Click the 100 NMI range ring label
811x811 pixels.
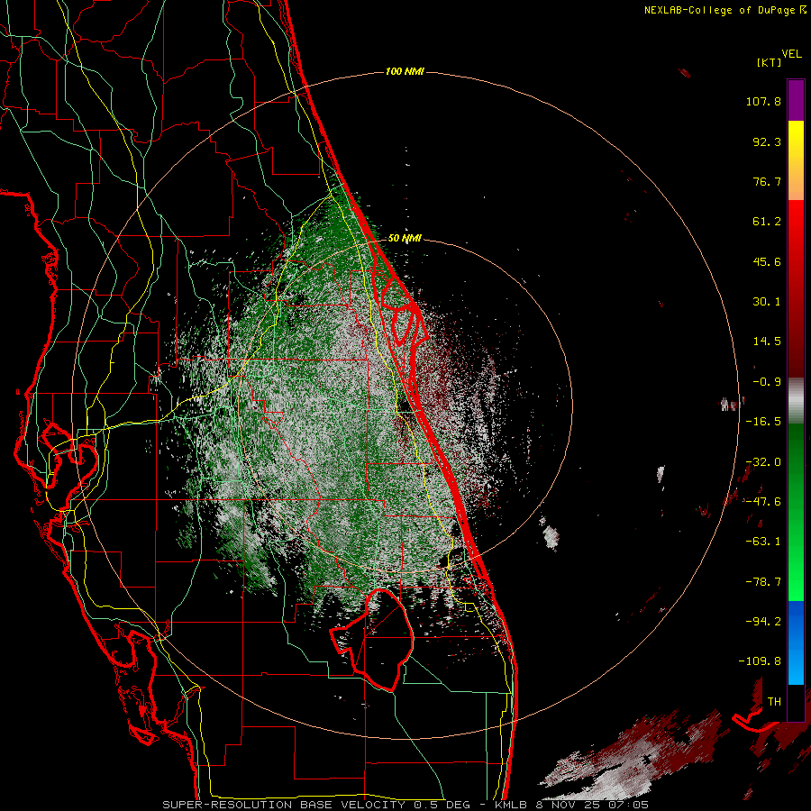(405, 71)
